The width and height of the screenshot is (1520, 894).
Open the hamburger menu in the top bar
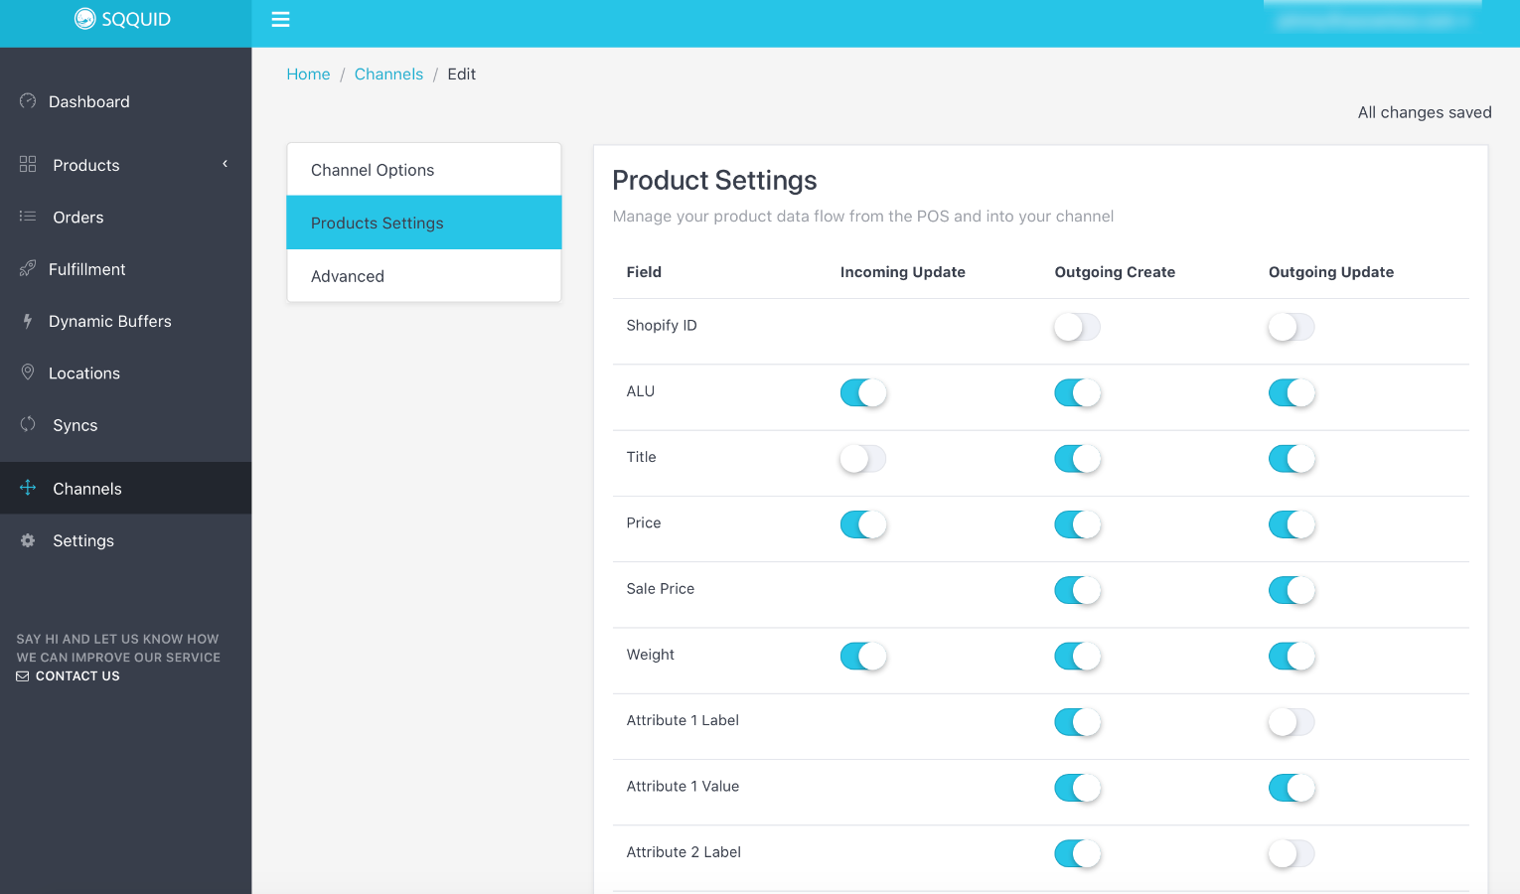[x=280, y=19]
